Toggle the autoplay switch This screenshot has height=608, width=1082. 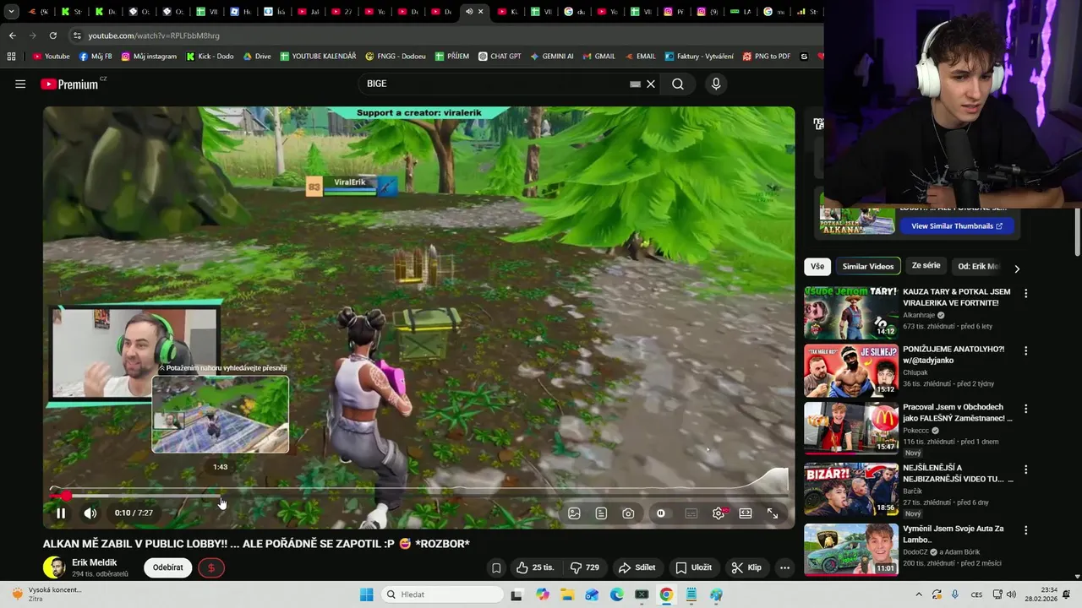(661, 513)
